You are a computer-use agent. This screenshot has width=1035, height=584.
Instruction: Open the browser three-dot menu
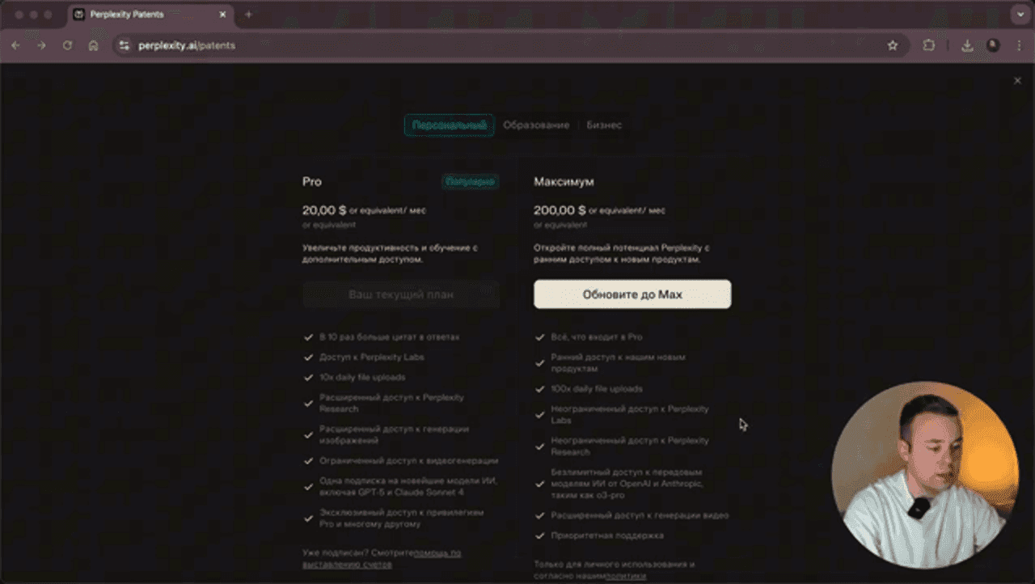tap(1019, 46)
